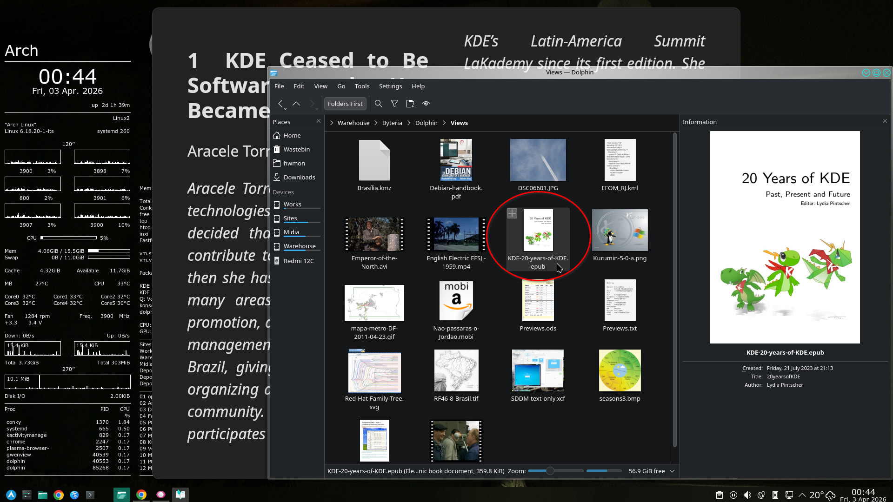Click the up-arrow parent folder icon
This screenshot has height=502, width=893.
[296, 104]
